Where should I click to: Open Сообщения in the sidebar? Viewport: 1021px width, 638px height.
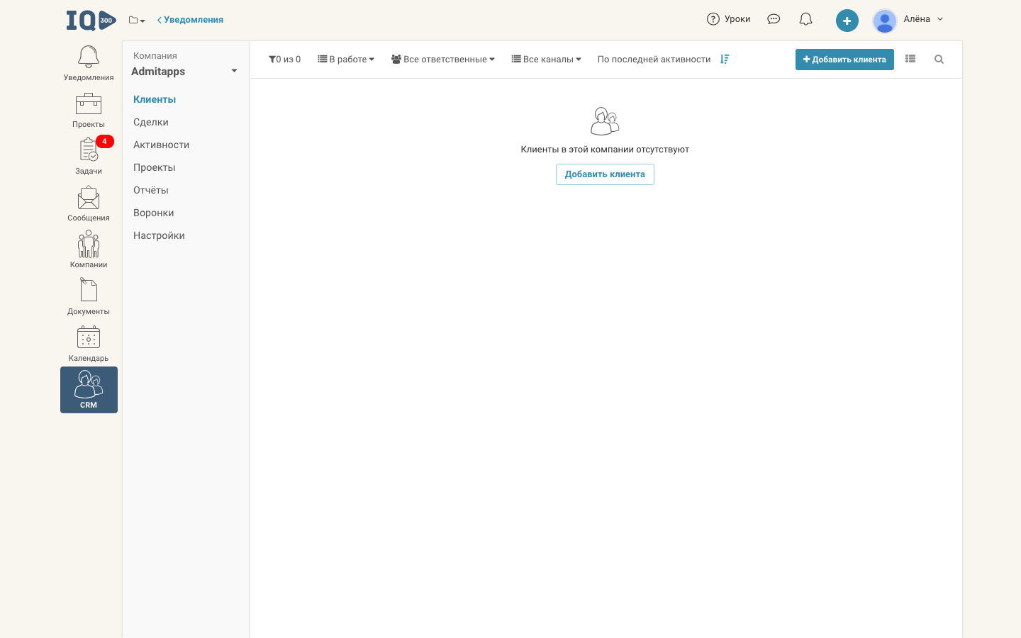point(89,203)
